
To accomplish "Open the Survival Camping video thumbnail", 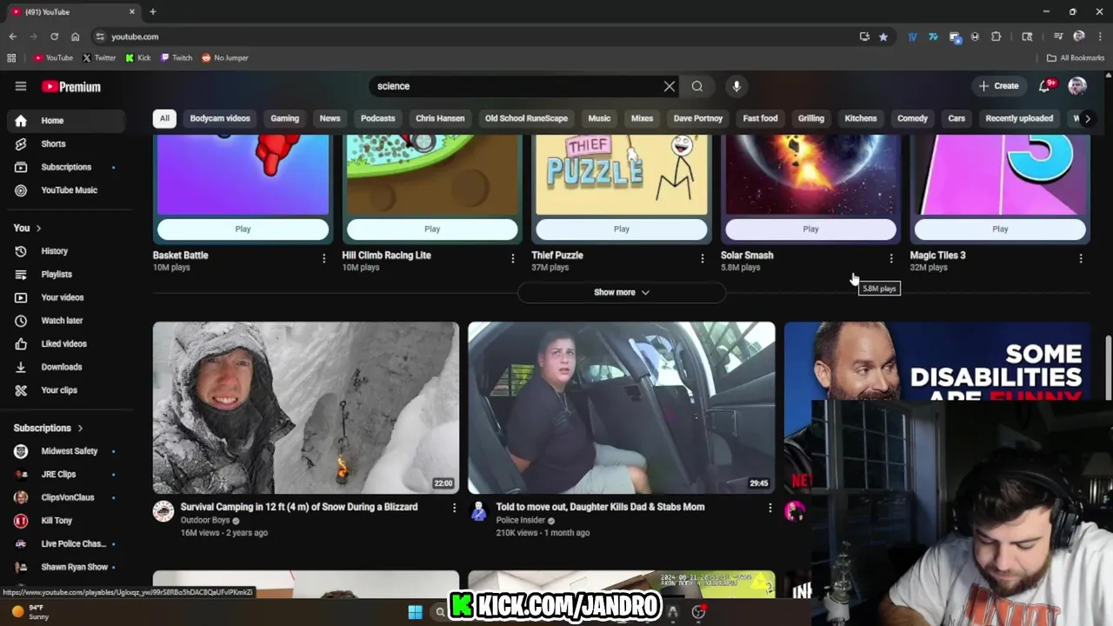I will (x=306, y=408).
